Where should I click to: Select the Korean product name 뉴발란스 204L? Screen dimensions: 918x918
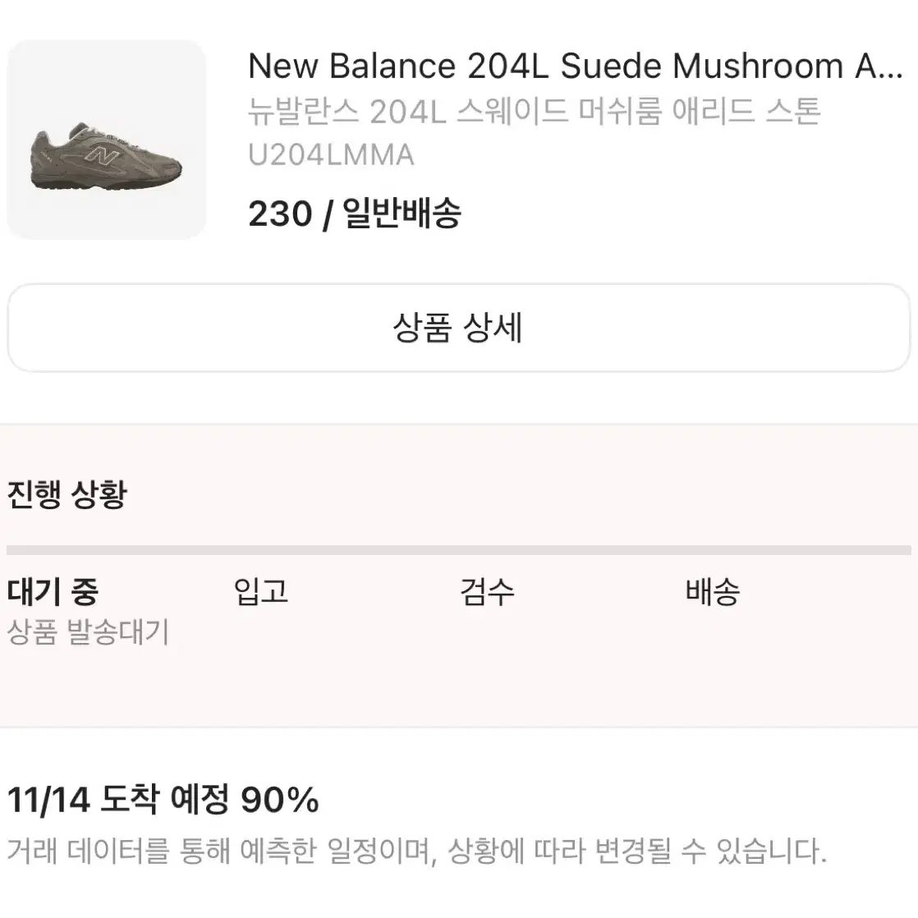536,113
